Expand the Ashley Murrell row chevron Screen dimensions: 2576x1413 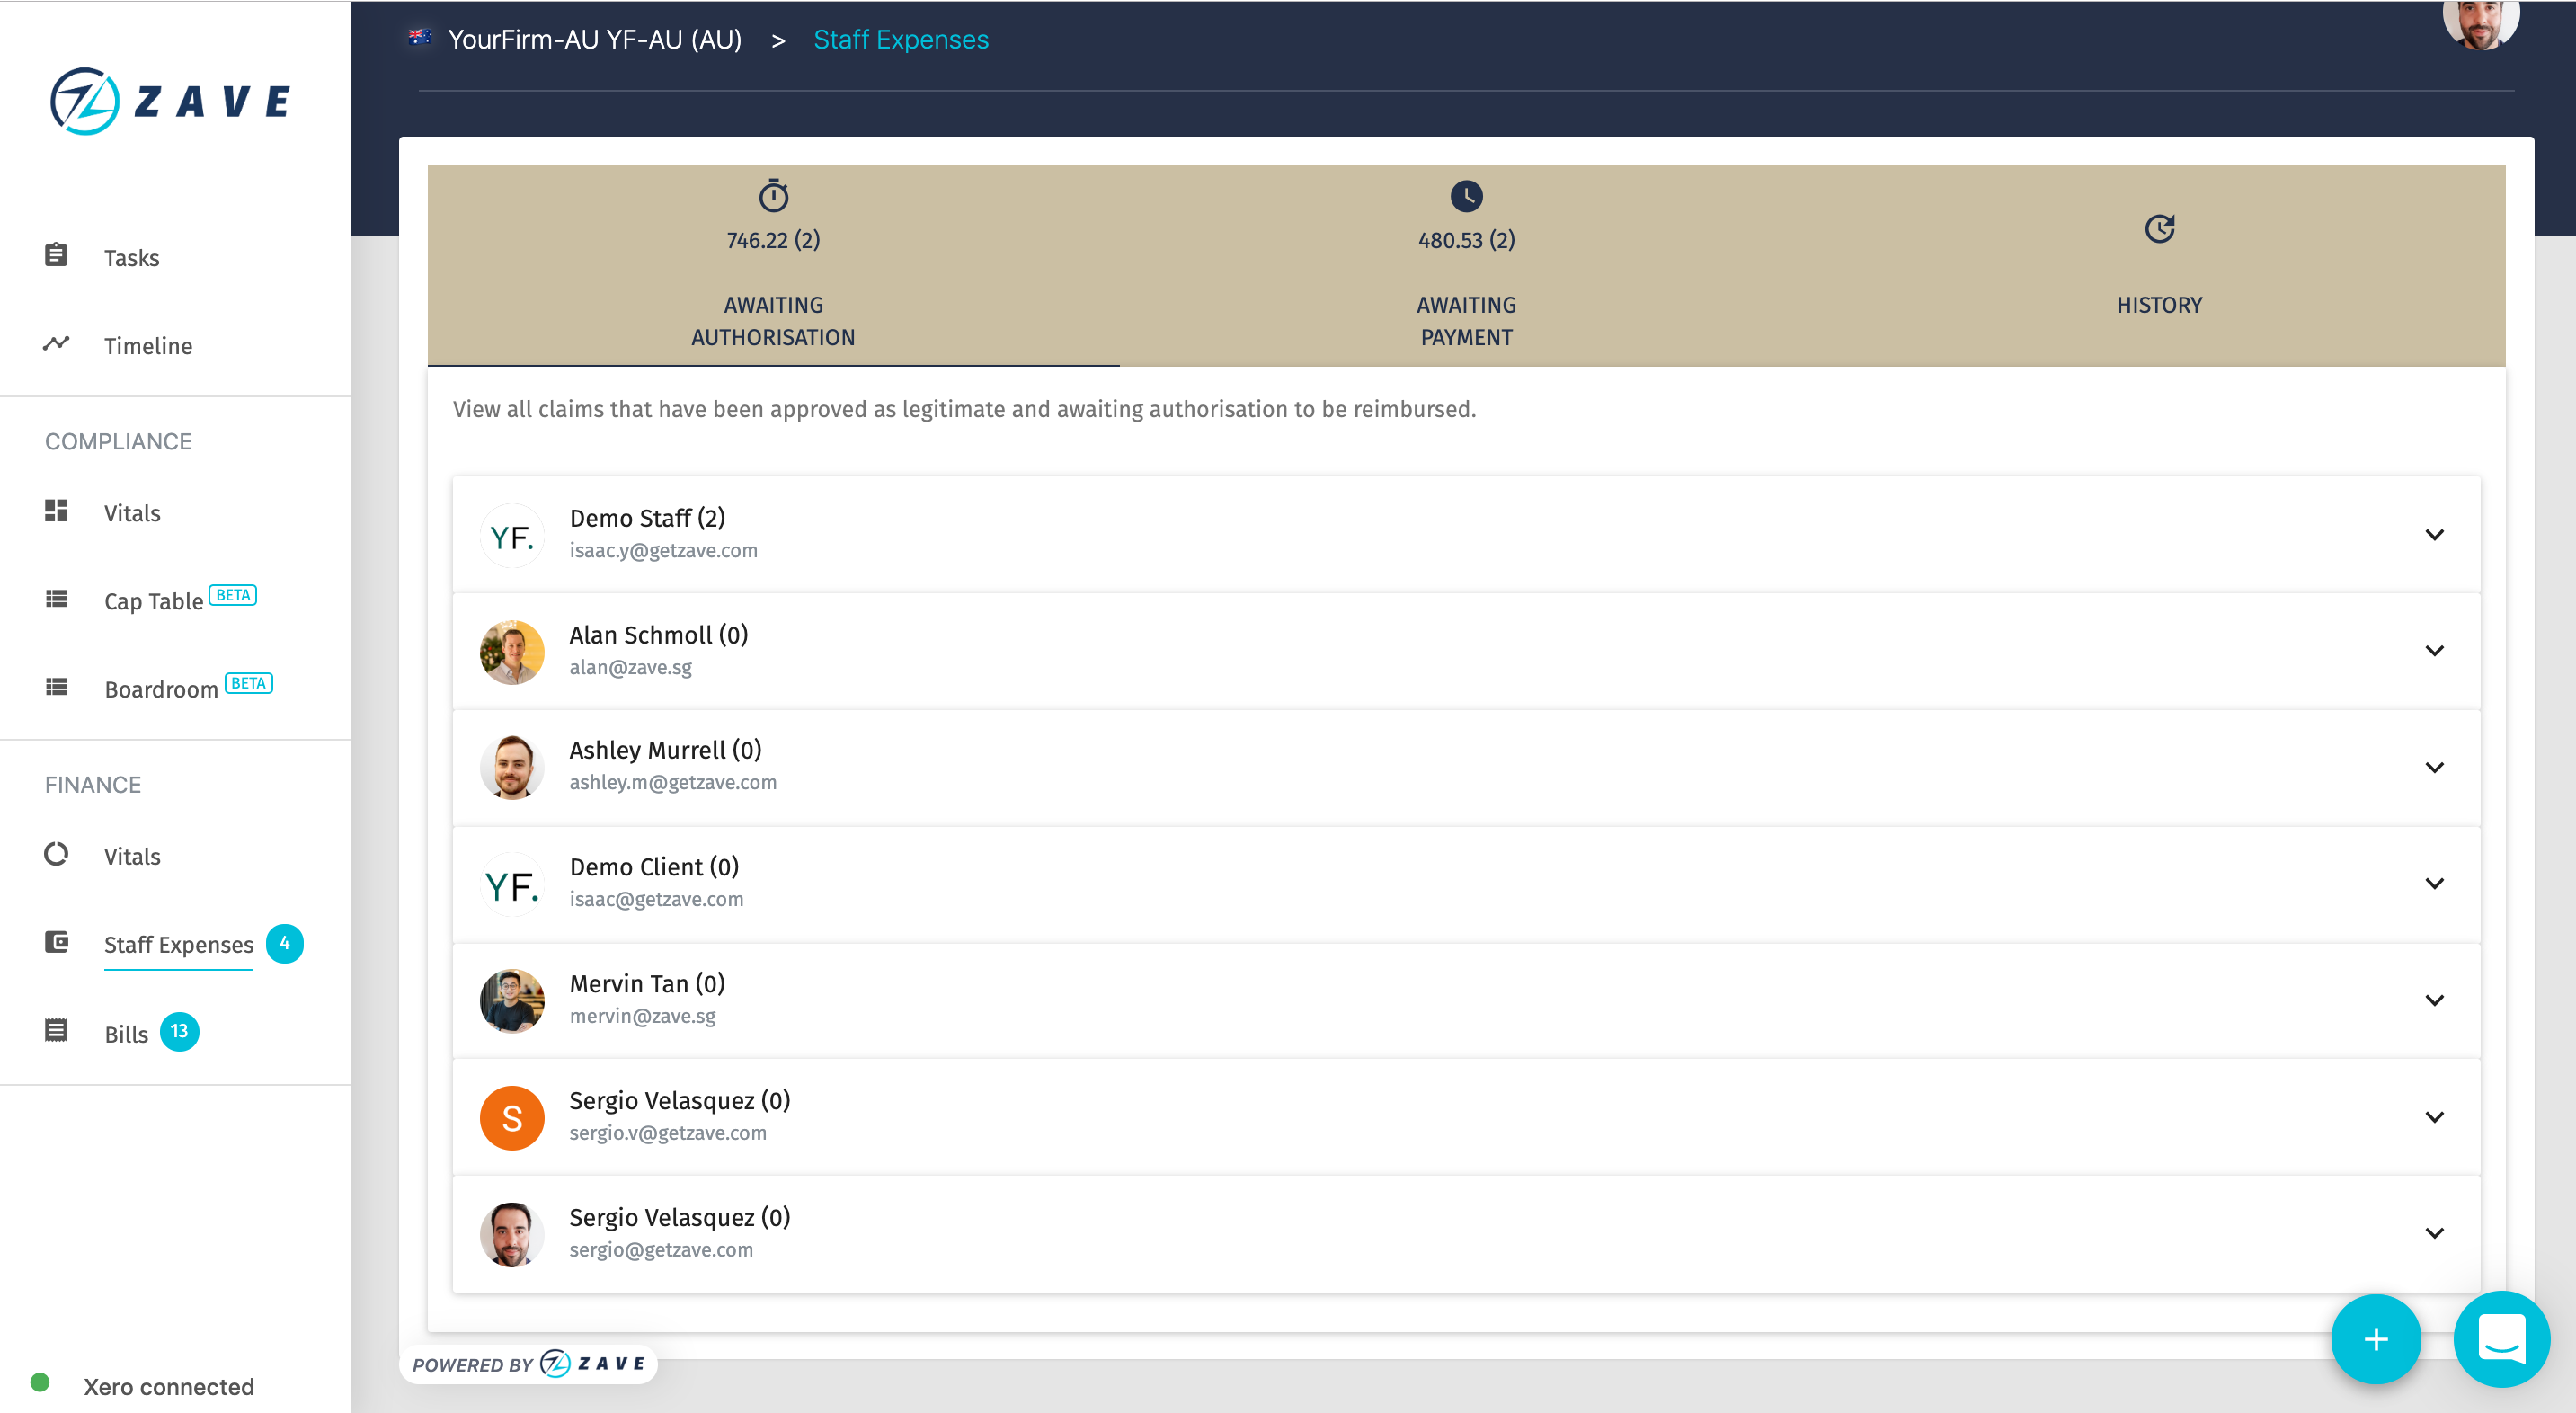2434,768
